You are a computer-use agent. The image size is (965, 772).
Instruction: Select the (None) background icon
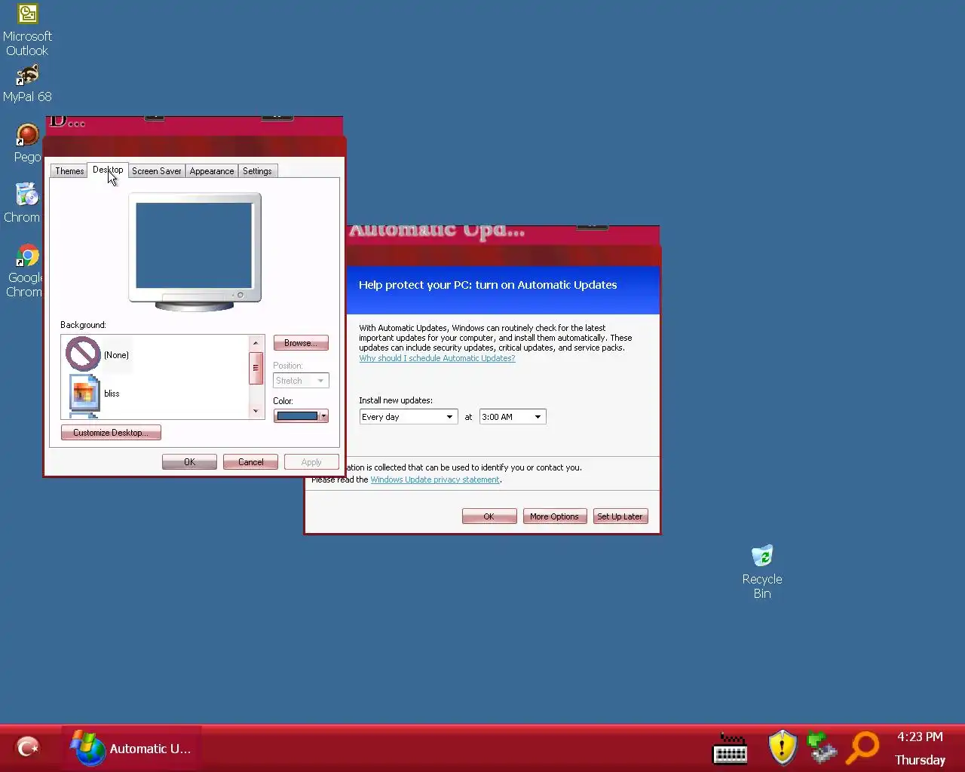(x=83, y=354)
